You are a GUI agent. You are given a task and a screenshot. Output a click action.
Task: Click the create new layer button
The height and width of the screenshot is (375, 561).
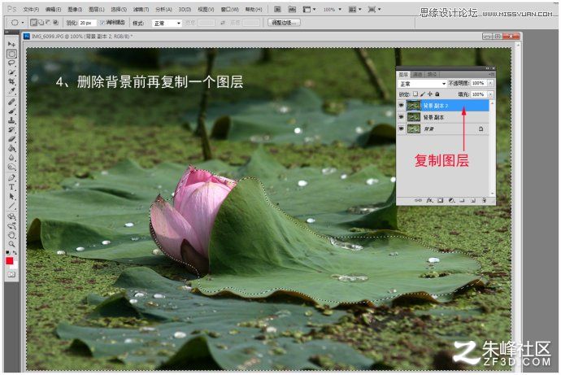(473, 201)
